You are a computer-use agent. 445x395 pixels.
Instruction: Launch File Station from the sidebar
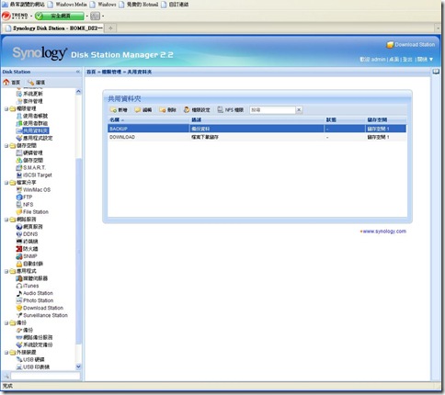[32, 212]
